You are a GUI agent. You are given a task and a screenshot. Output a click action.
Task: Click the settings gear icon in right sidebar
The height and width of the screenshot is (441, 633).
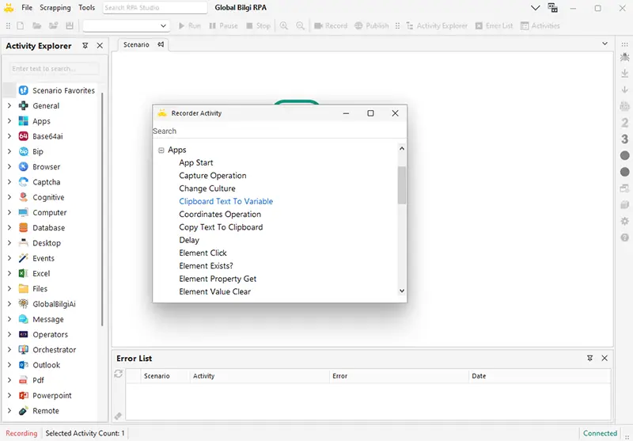click(x=624, y=221)
